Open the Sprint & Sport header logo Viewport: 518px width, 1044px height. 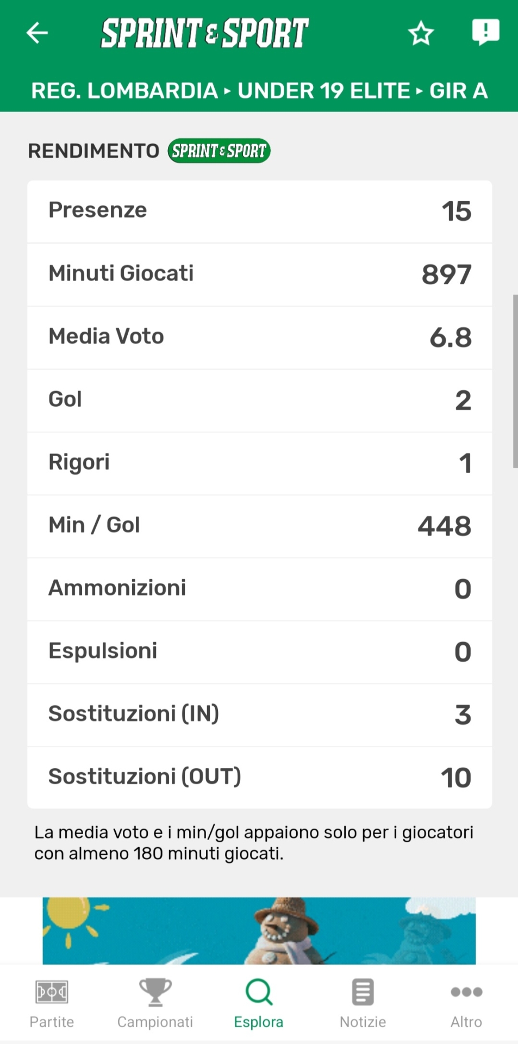(x=205, y=33)
